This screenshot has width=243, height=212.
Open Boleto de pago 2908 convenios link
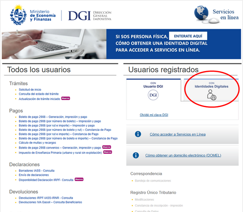[x=60, y=148]
